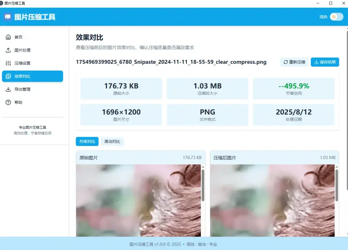Image resolution: width=348 pixels, height=250 pixels.
Task: Click the compressed image preview
Action: pos(272,200)
